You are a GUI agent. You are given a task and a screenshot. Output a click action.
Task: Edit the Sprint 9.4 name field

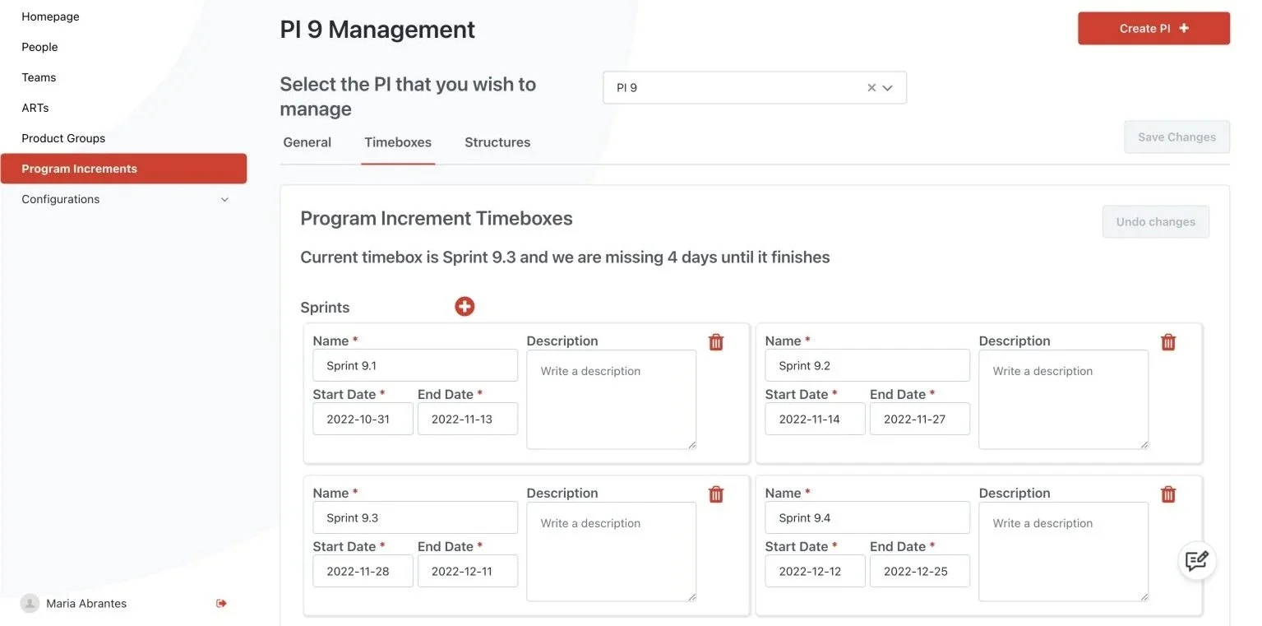(x=867, y=518)
